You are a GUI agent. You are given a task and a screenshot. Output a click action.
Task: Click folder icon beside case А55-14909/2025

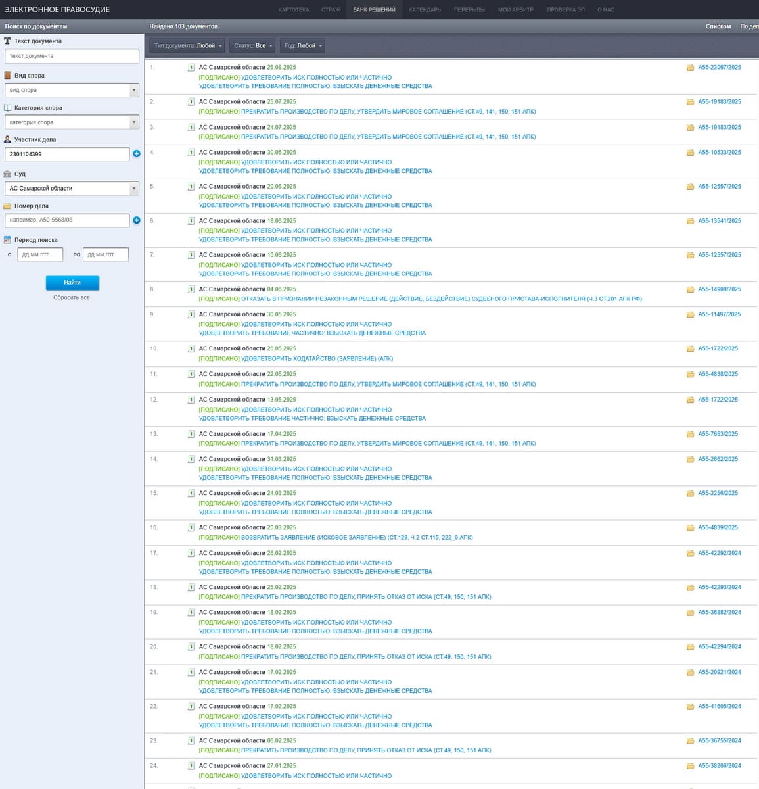690,289
